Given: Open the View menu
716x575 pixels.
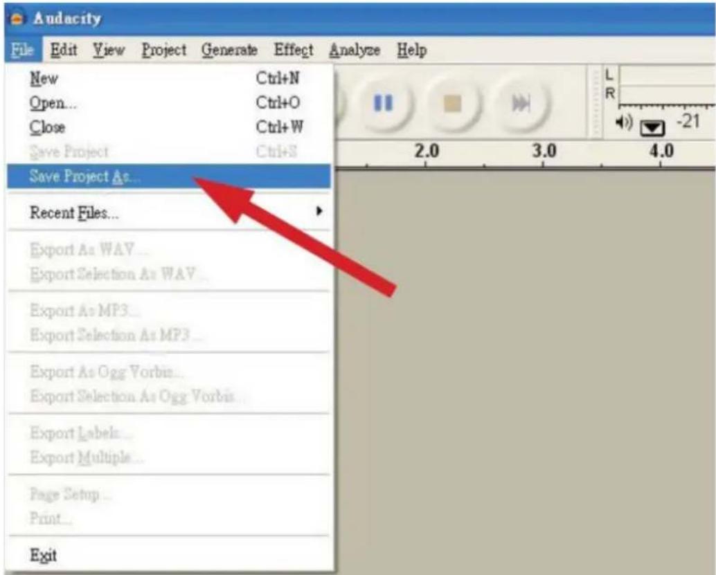Looking at the screenshot, I should pyautogui.click(x=109, y=50).
